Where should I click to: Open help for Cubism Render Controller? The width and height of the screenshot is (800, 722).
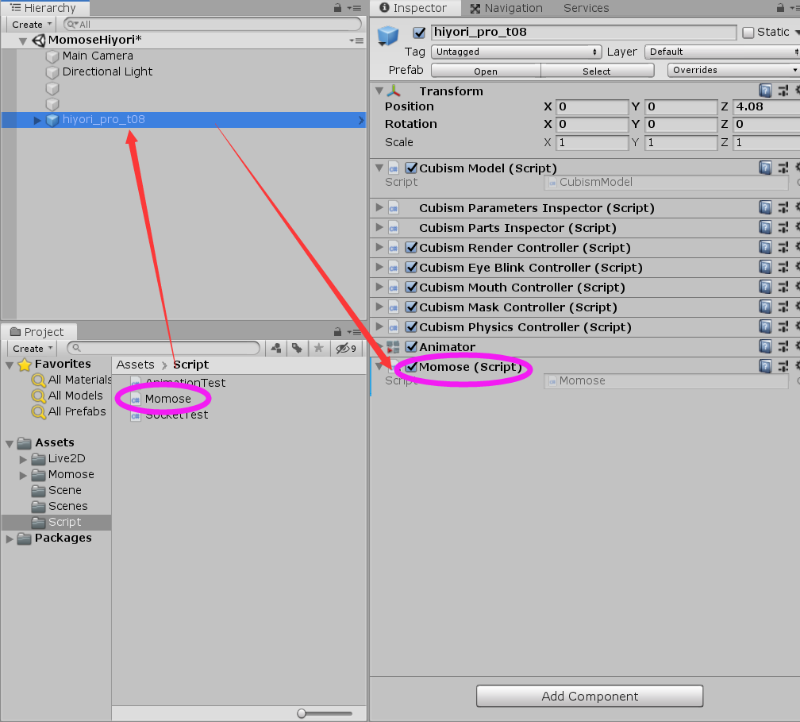click(765, 247)
